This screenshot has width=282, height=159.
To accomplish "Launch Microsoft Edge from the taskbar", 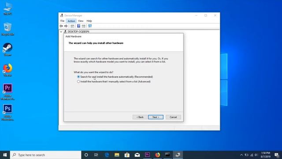I will (107, 155).
